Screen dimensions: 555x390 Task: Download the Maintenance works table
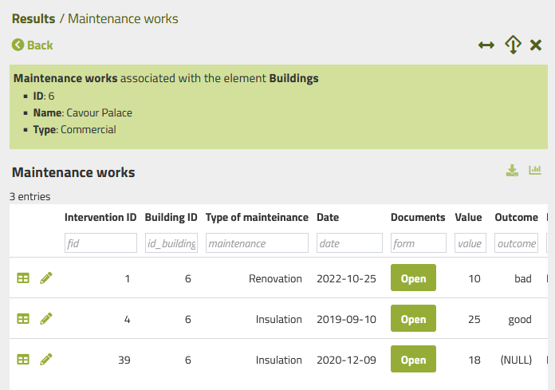coord(512,171)
